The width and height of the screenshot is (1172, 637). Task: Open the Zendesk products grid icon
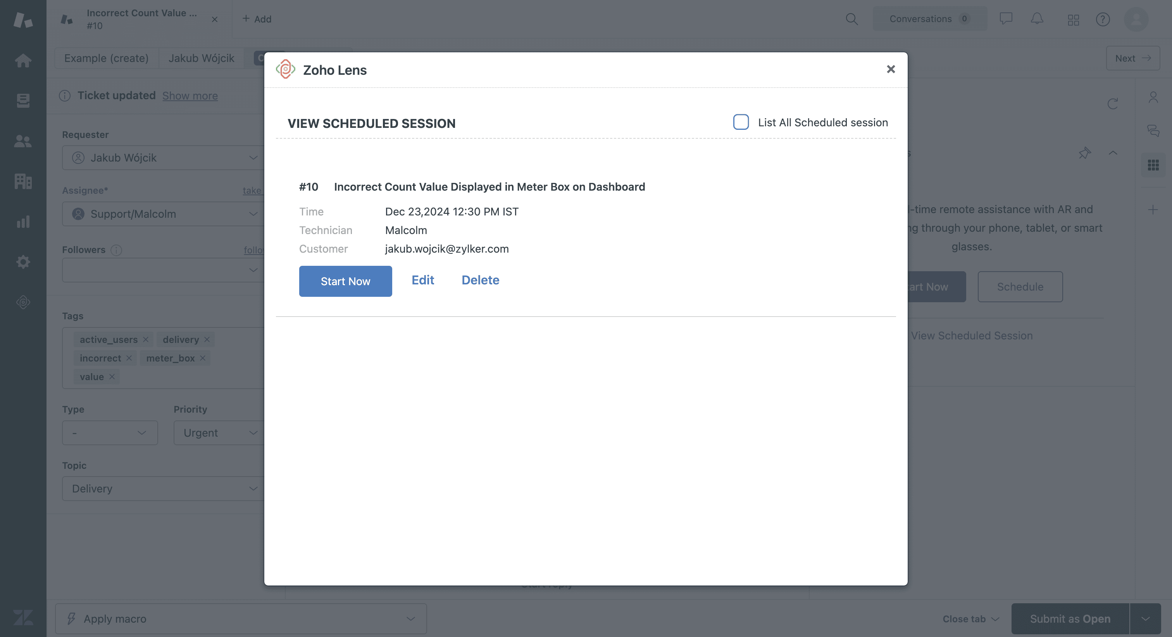pyautogui.click(x=1073, y=19)
